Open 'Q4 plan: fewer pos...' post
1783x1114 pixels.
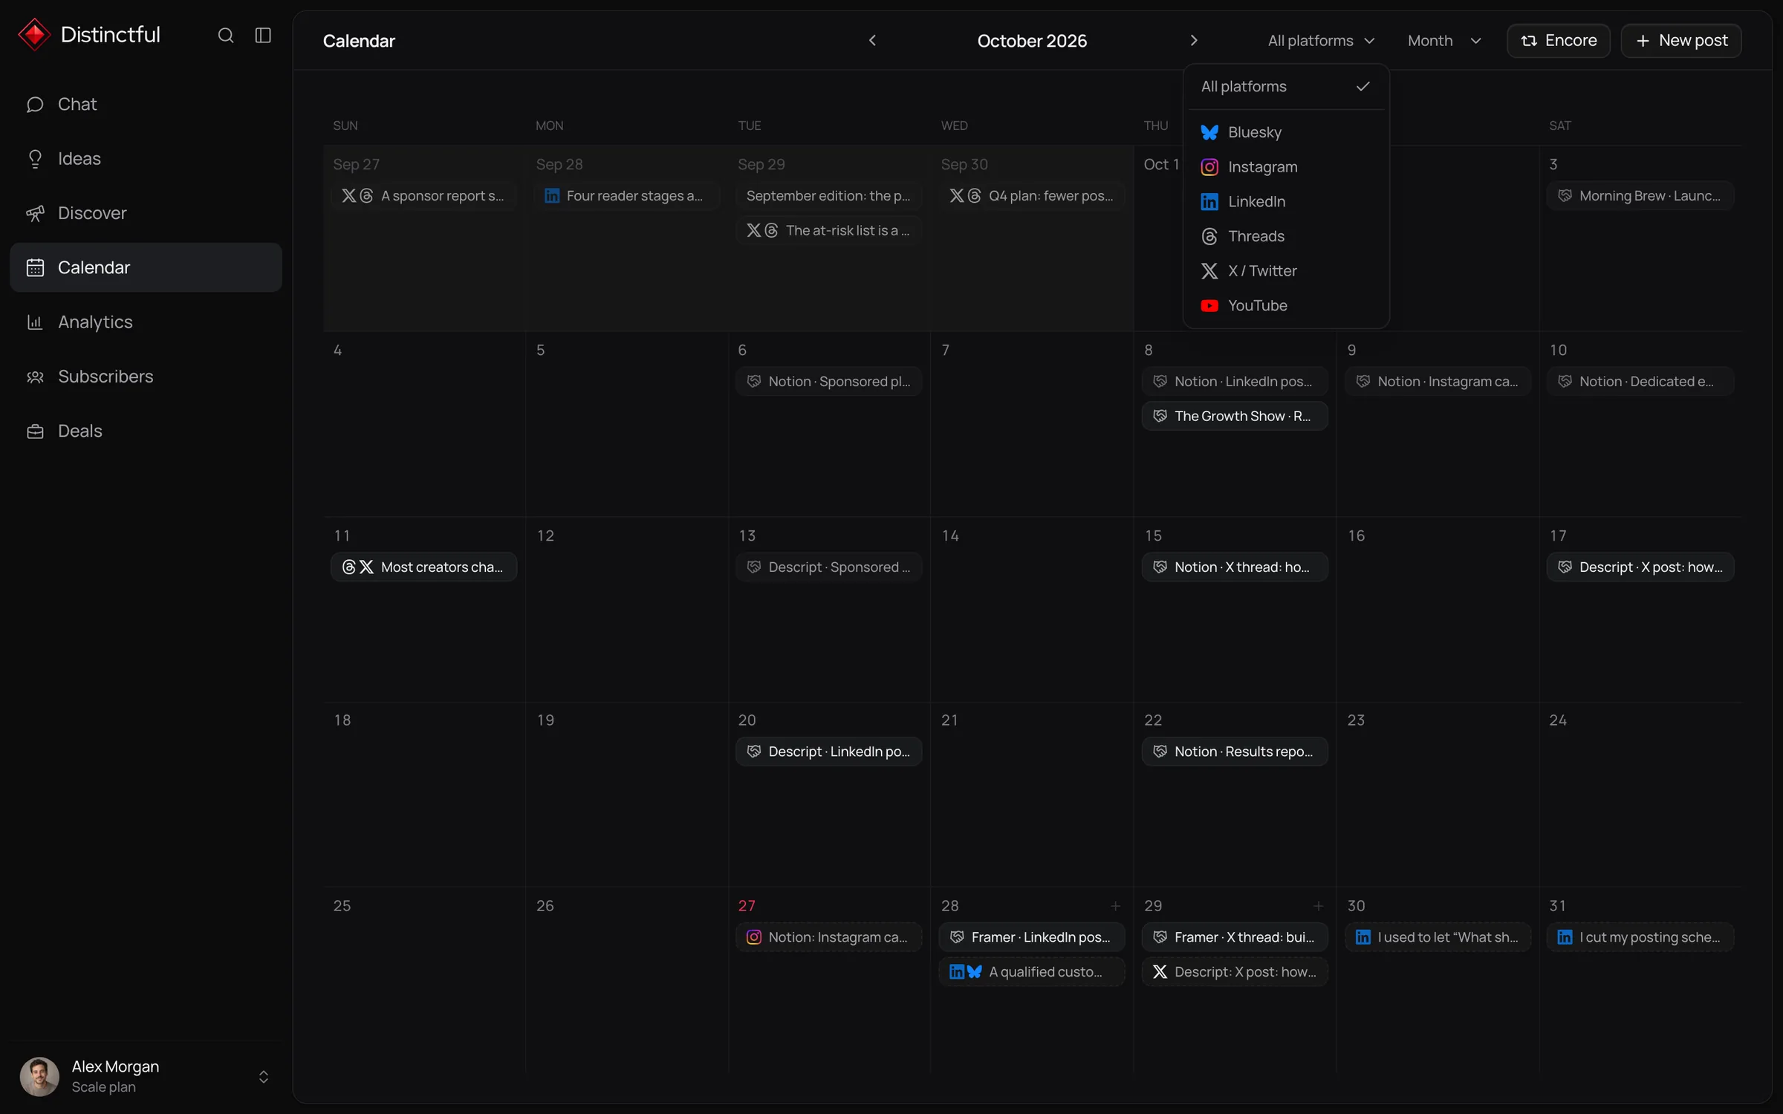[x=1032, y=196]
